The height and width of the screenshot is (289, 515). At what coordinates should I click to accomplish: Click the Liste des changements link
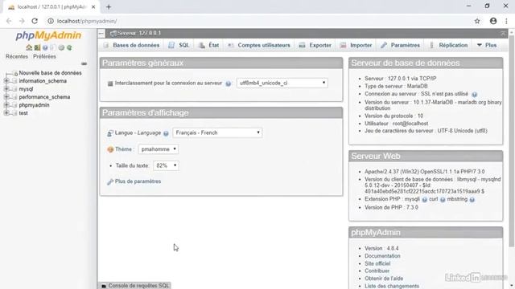pyautogui.click(x=392, y=286)
